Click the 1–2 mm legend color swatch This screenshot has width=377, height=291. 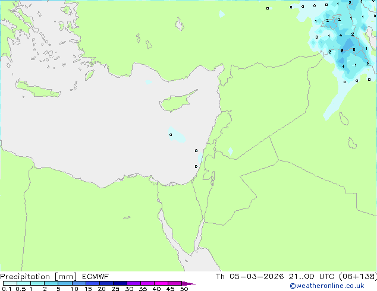pyautogui.click(x=37, y=283)
